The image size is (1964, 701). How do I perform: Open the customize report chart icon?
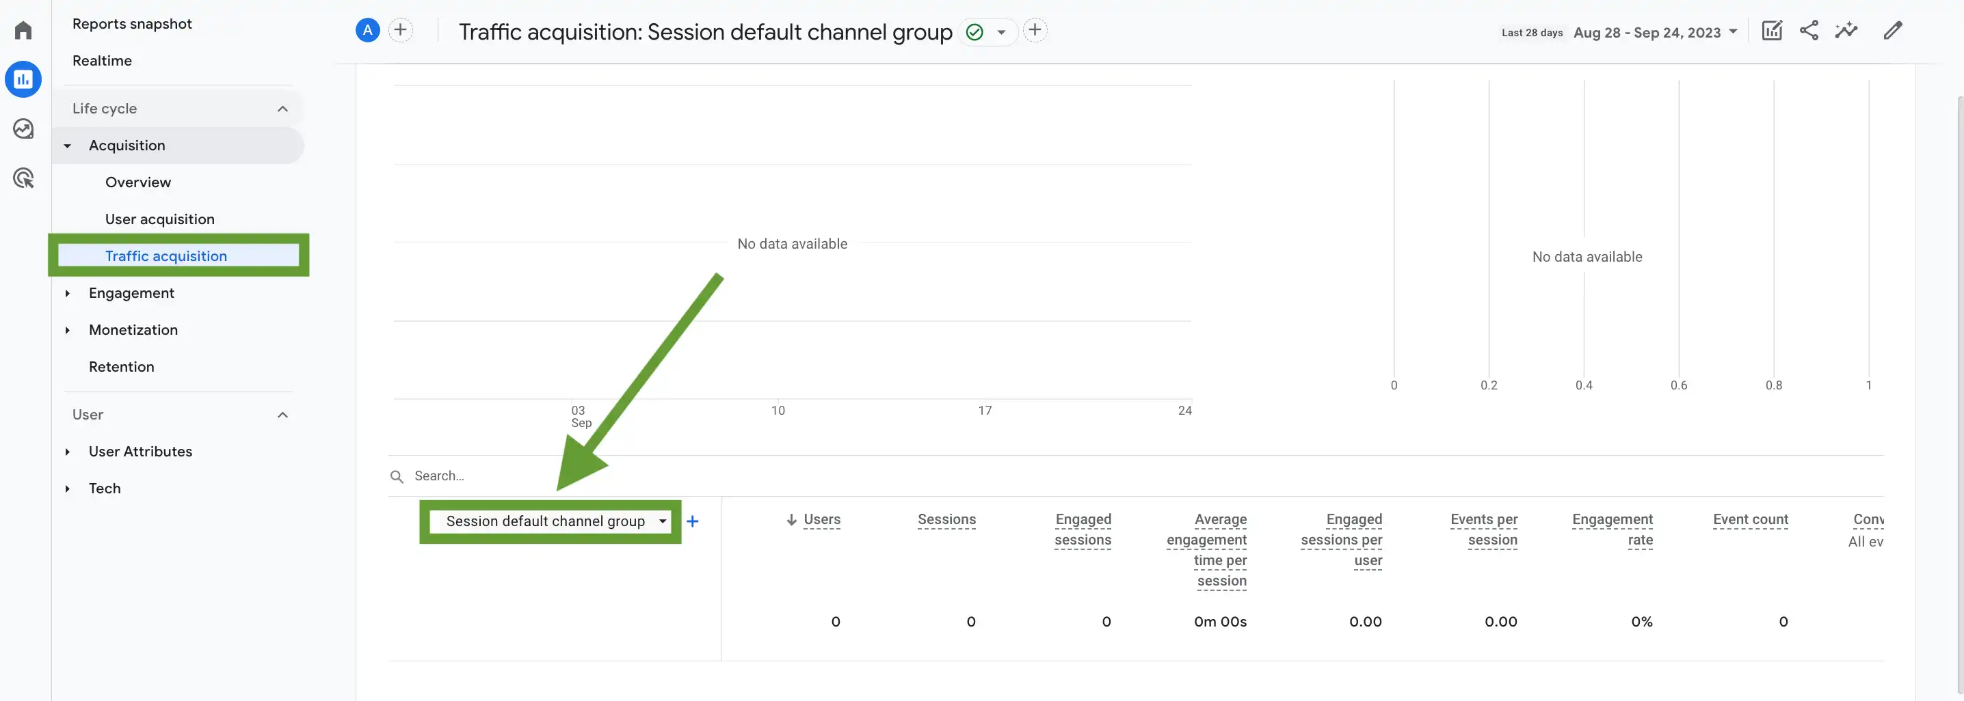coord(1772,31)
